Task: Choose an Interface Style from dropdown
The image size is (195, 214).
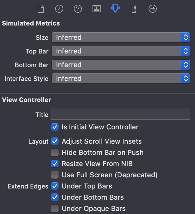Action: point(121,78)
